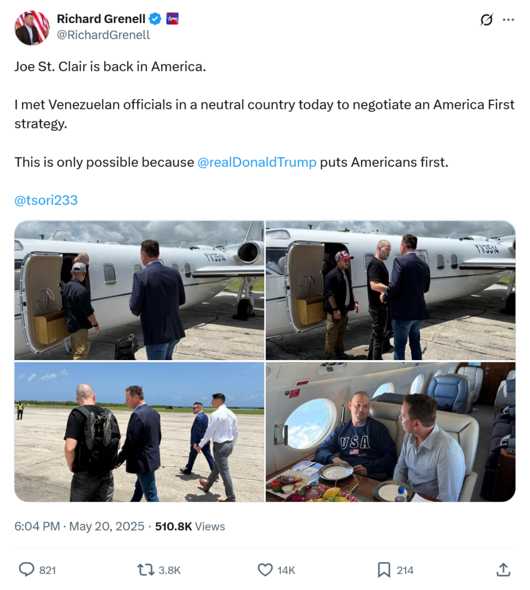Open top-right photo of men shaking hands
This screenshot has height=590, width=530.
pyautogui.click(x=390, y=290)
